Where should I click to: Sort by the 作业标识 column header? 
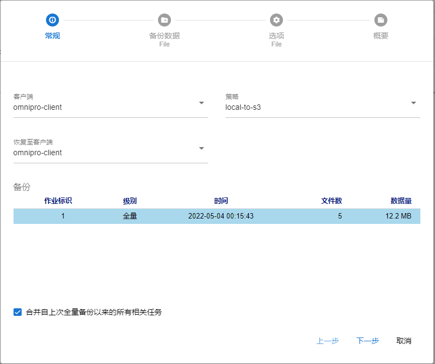point(58,201)
